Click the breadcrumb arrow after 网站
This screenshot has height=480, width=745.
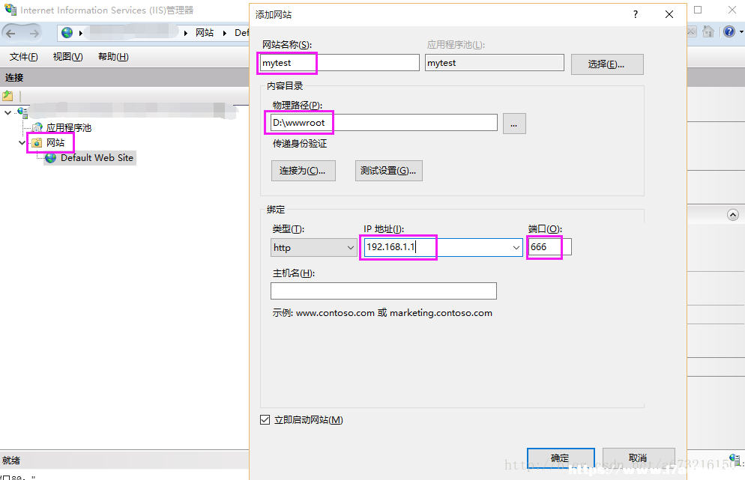[225, 33]
